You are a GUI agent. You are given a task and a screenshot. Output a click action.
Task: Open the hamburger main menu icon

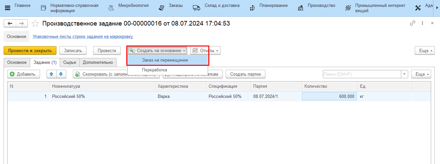tap(8, 8)
